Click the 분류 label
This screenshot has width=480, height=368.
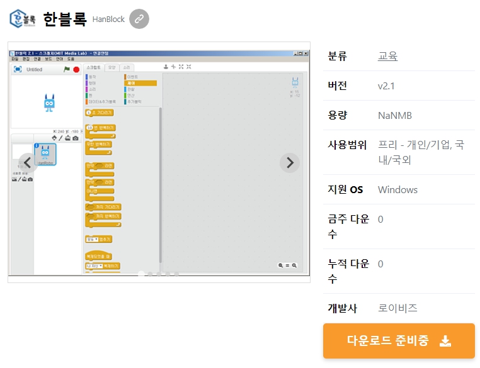point(338,56)
